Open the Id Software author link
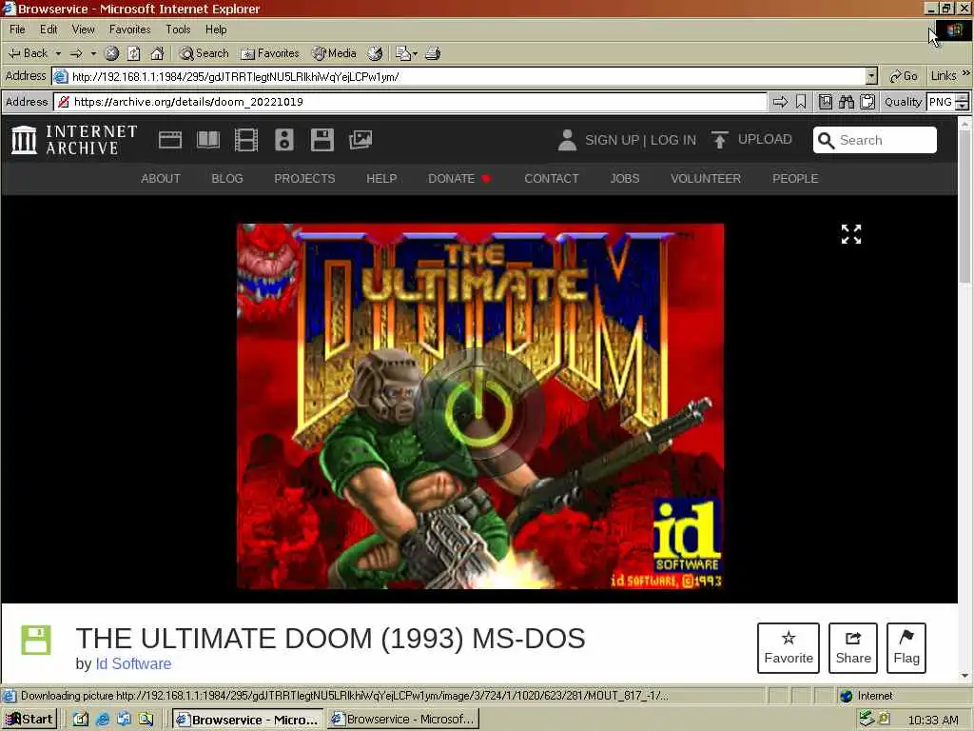Viewport: 974px width, 731px height. pos(133,663)
